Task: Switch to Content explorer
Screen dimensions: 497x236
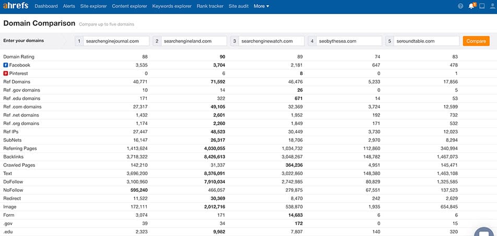Action: click(129, 6)
